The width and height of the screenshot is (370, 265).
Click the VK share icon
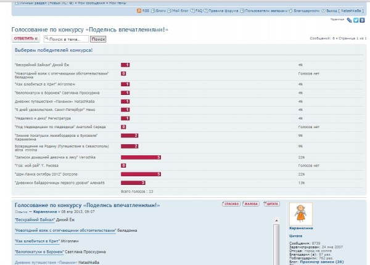(362, 20)
